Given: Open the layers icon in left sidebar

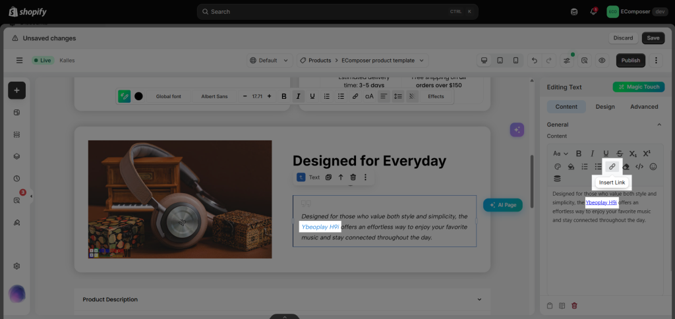Looking at the screenshot, I should (16, 156).
